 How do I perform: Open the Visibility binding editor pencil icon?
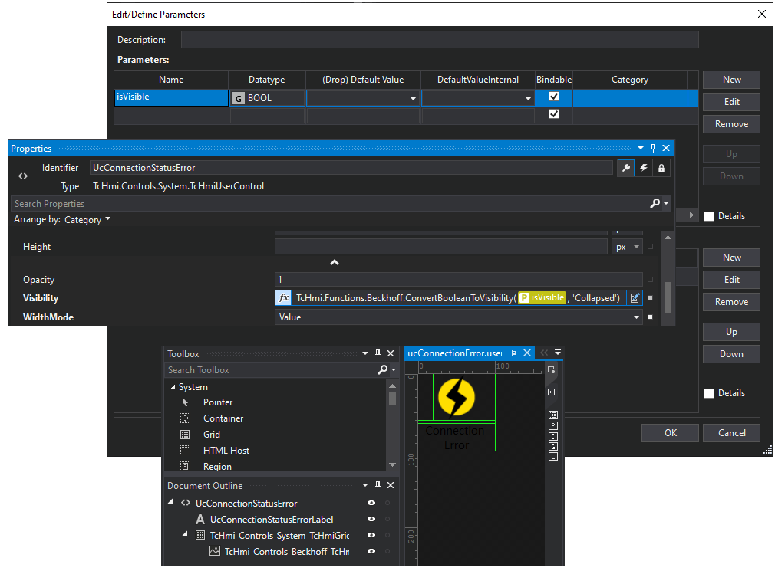[x=635, y=298]
